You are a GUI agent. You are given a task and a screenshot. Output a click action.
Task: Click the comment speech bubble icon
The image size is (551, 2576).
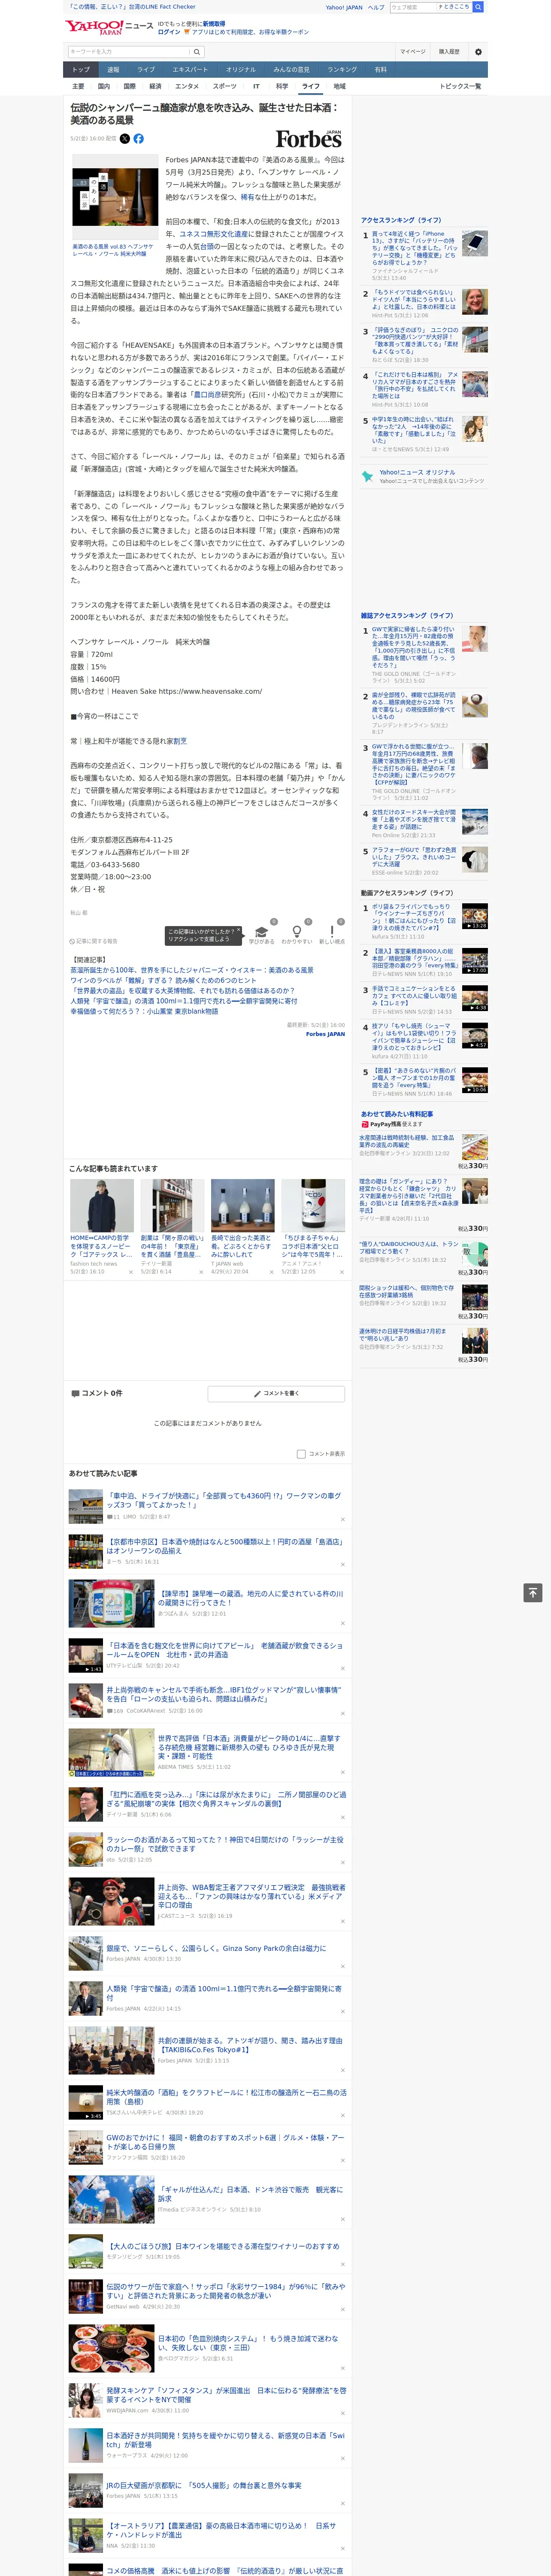pyautogui.click(x=75, y=1393)
